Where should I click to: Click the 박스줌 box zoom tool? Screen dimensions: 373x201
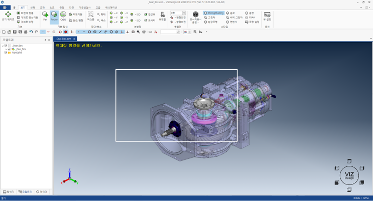pyautogui.click(x=91, y=16)
